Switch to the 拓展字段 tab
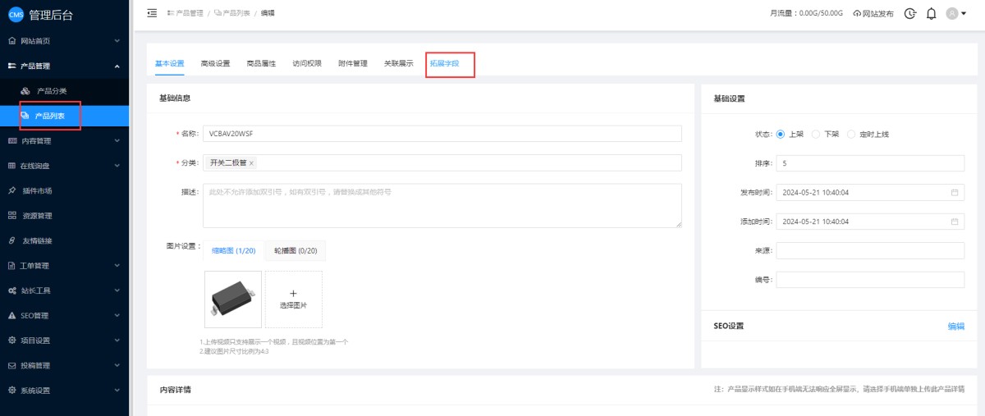985x416 pixels. (445, 63)
